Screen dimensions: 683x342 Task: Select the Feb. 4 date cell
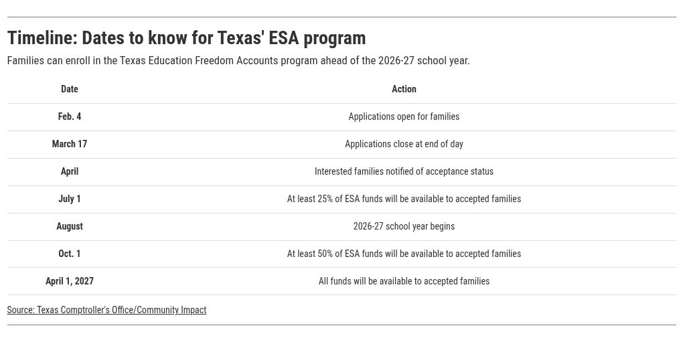[70, 116]
